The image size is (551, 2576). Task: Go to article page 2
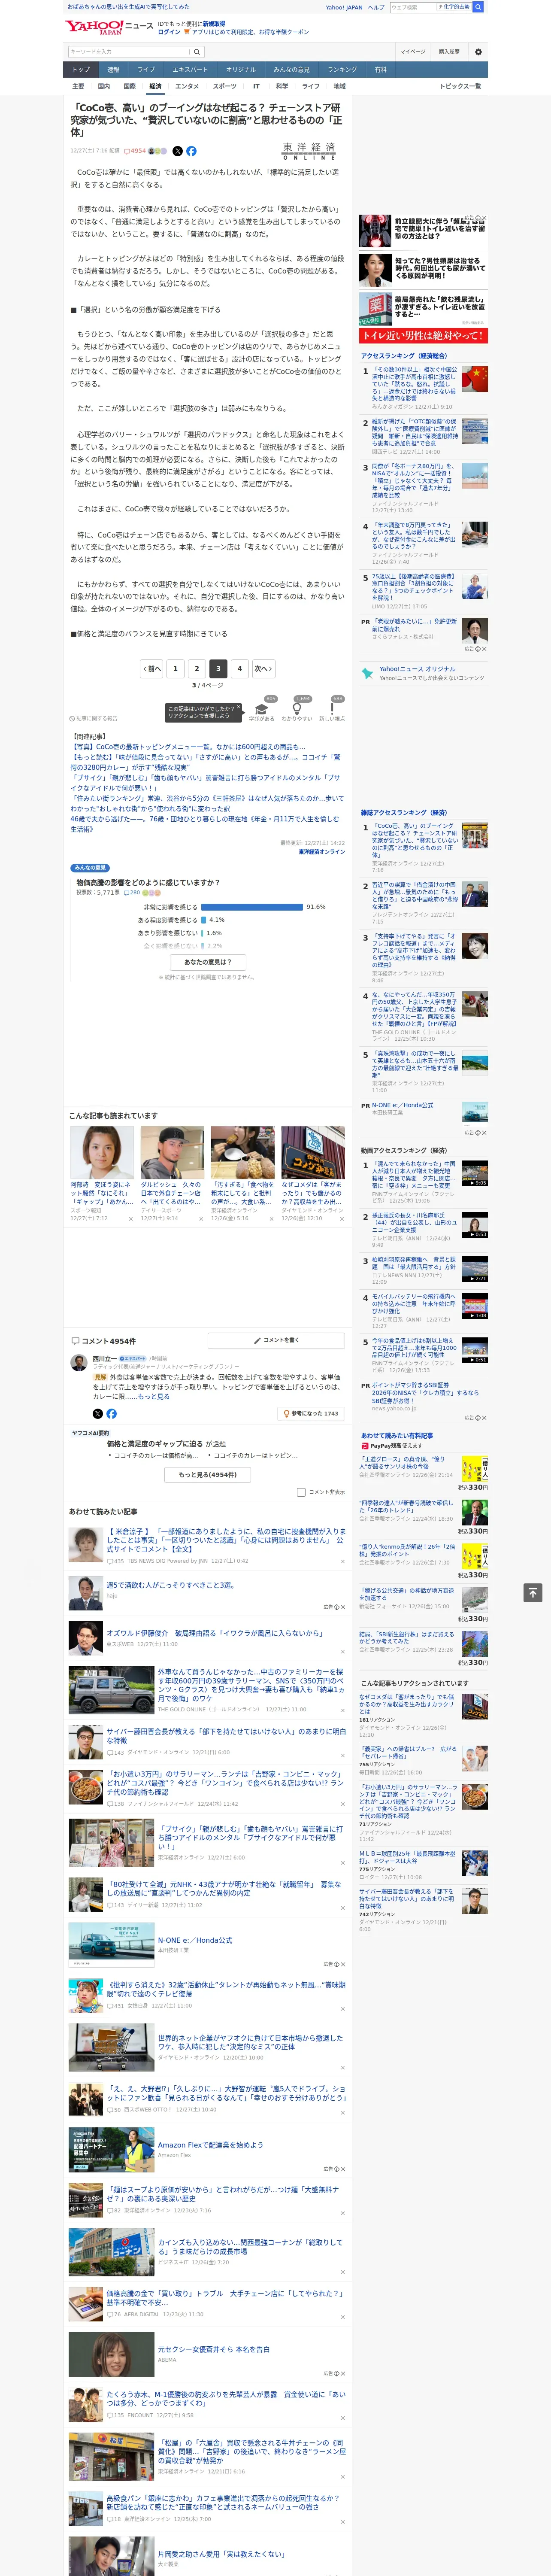click(x=197, y=668)
